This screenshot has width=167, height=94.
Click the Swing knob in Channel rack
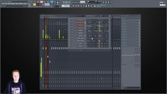click(103, 16)
